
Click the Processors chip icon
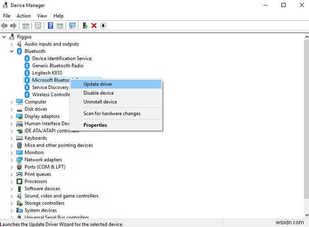click(x=19, y=181)
